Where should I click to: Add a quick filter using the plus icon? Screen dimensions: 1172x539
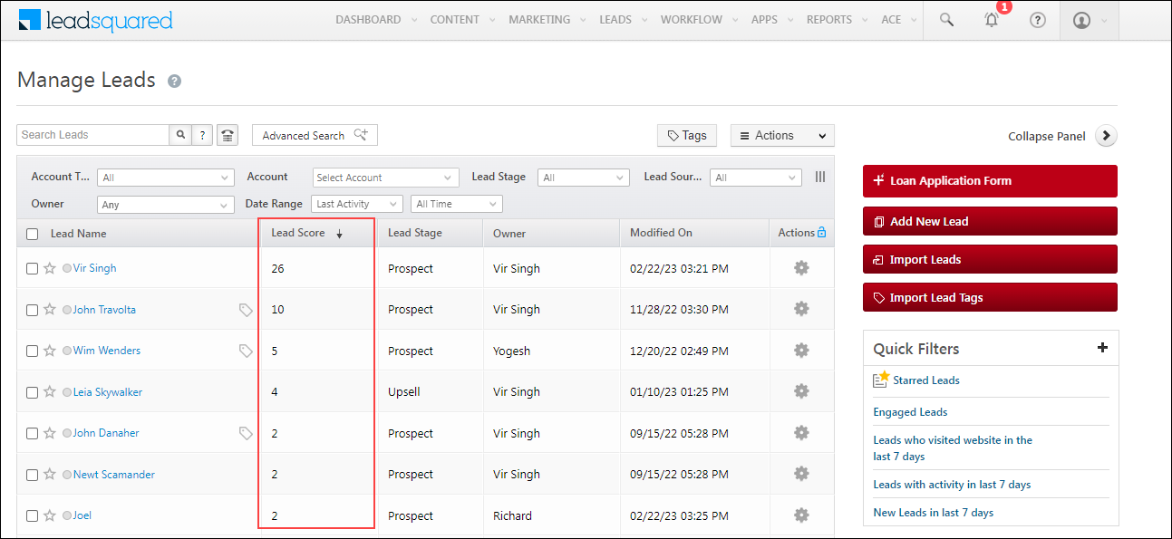(1102, 347)
